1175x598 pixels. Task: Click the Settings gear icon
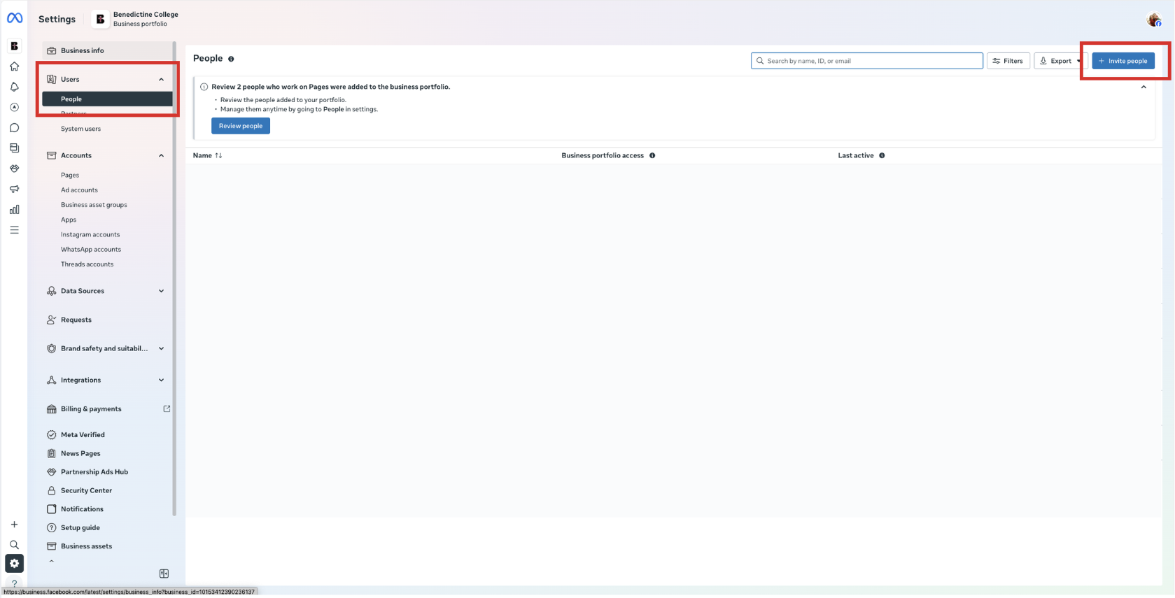(x=14, y=564)
